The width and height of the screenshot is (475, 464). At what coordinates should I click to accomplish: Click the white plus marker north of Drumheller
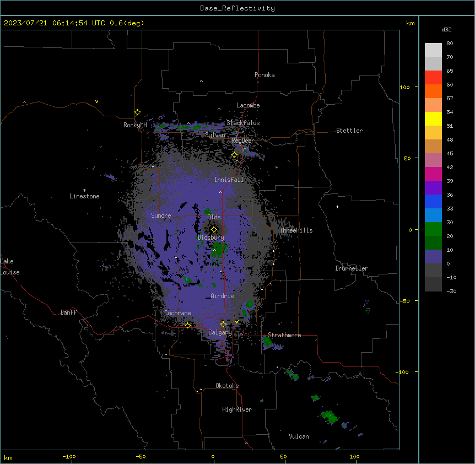pyautogui.click(x=337, y=207)
